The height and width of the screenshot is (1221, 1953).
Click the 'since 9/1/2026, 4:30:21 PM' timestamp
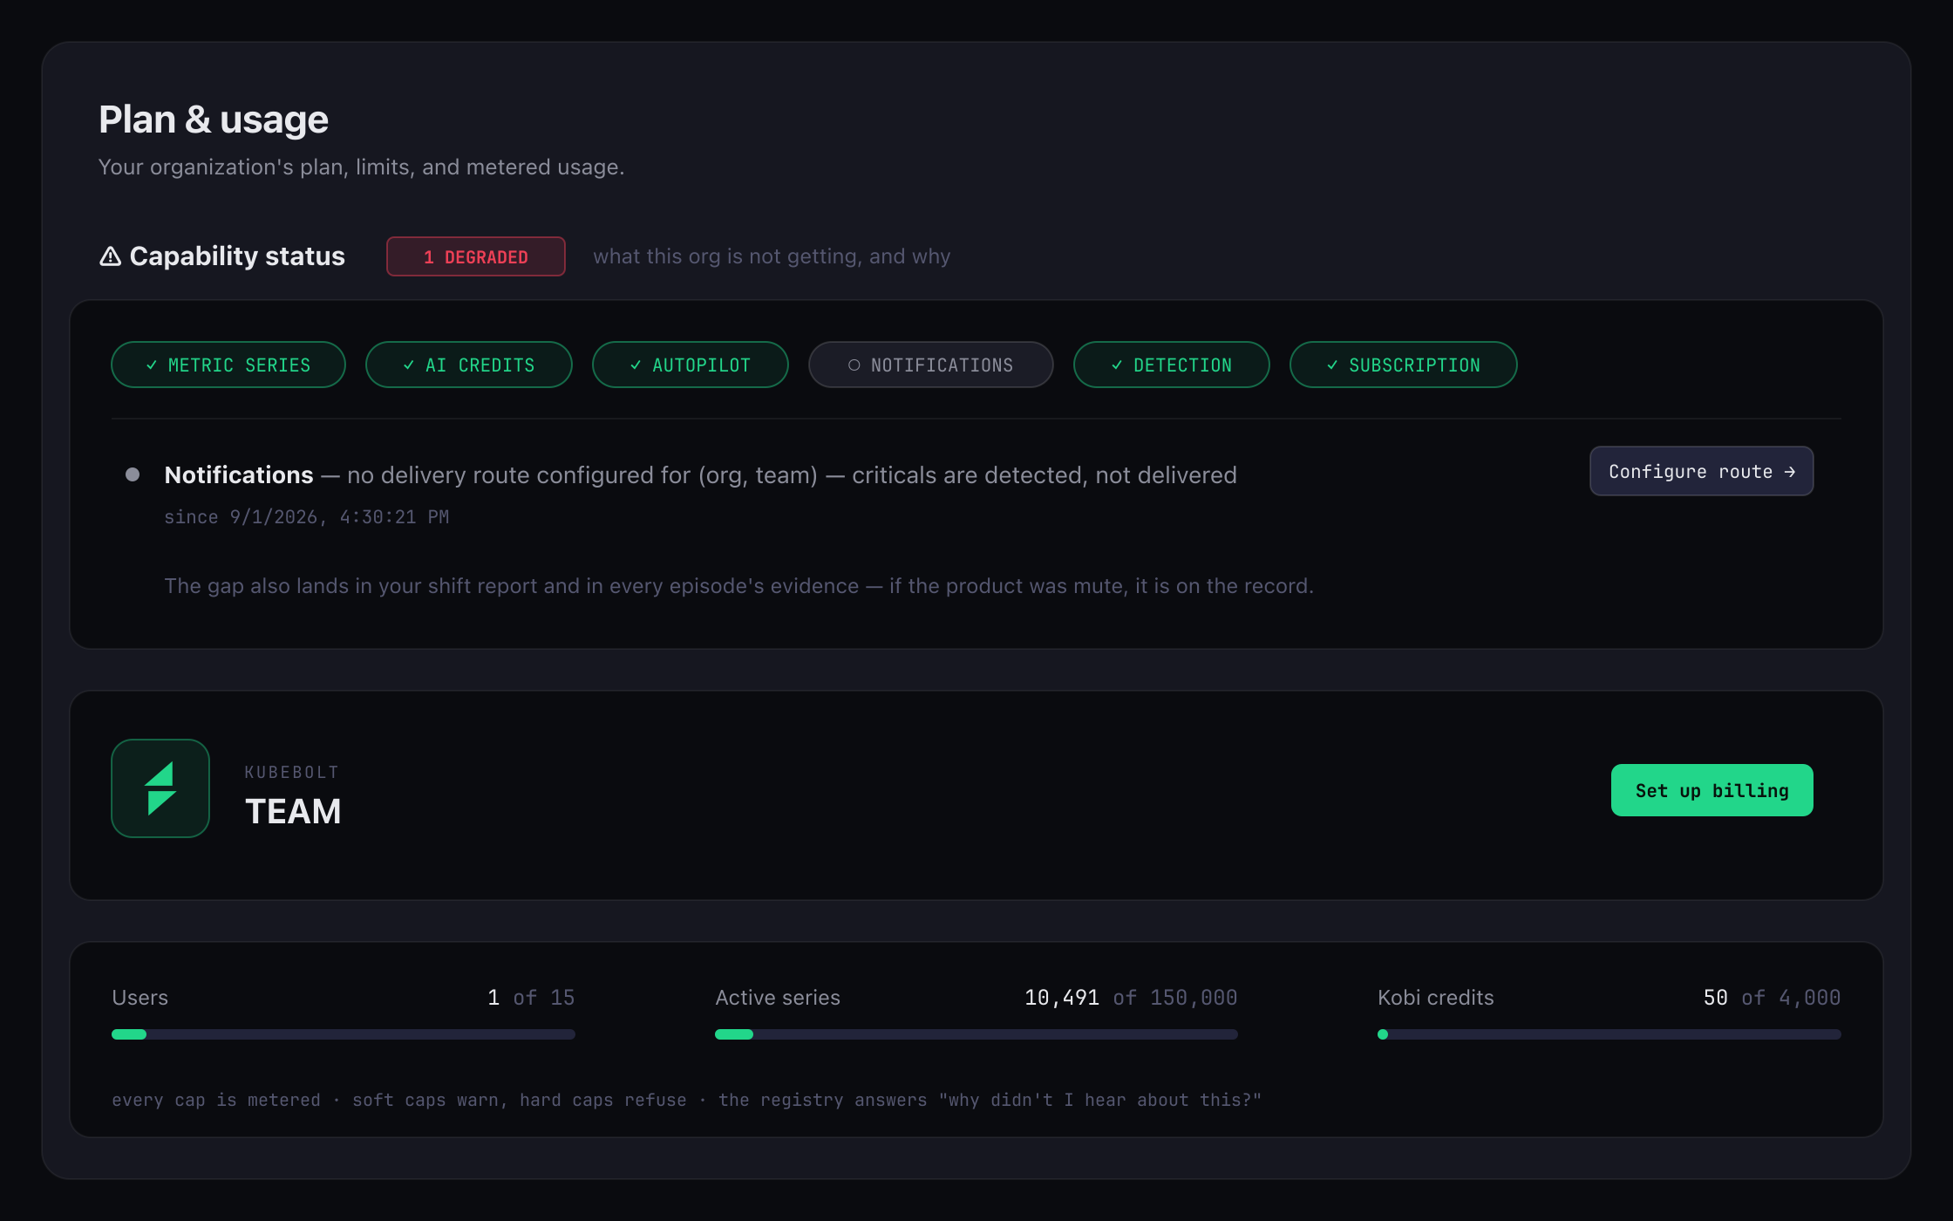coord(307,517)
